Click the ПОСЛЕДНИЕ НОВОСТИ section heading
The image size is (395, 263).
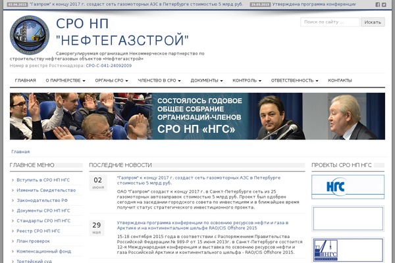click(x=120, y=165)
